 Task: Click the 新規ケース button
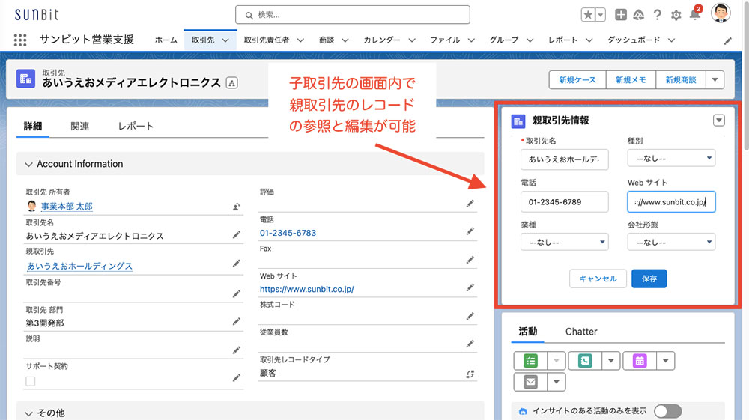(577, 79)
